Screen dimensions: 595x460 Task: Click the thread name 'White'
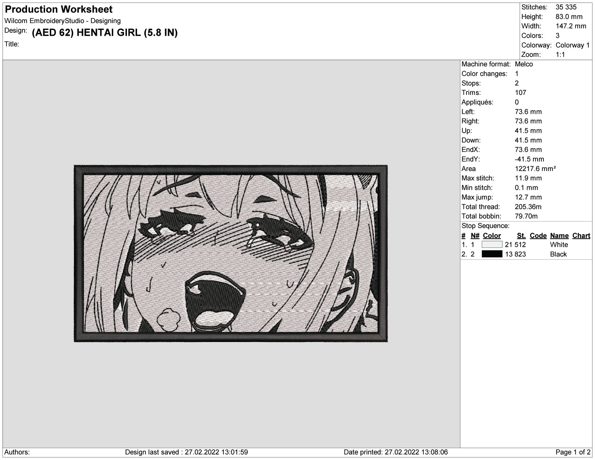point(559,245)
